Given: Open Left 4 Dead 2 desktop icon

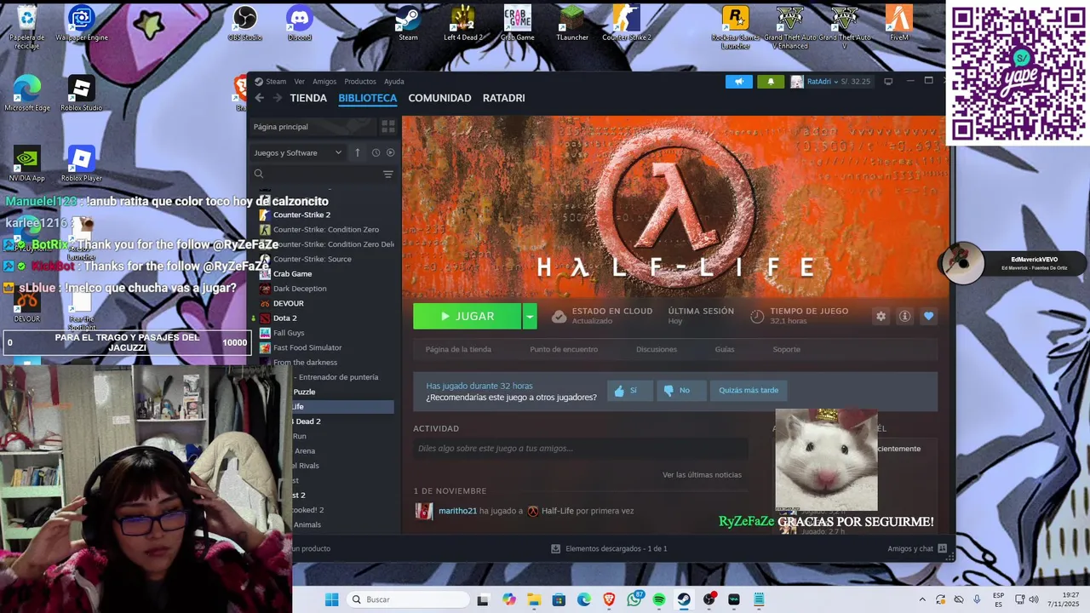Looking at the screenshot, I should click(x=462, y=23).
